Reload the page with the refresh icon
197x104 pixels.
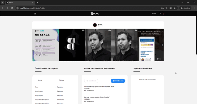[12, 8]
